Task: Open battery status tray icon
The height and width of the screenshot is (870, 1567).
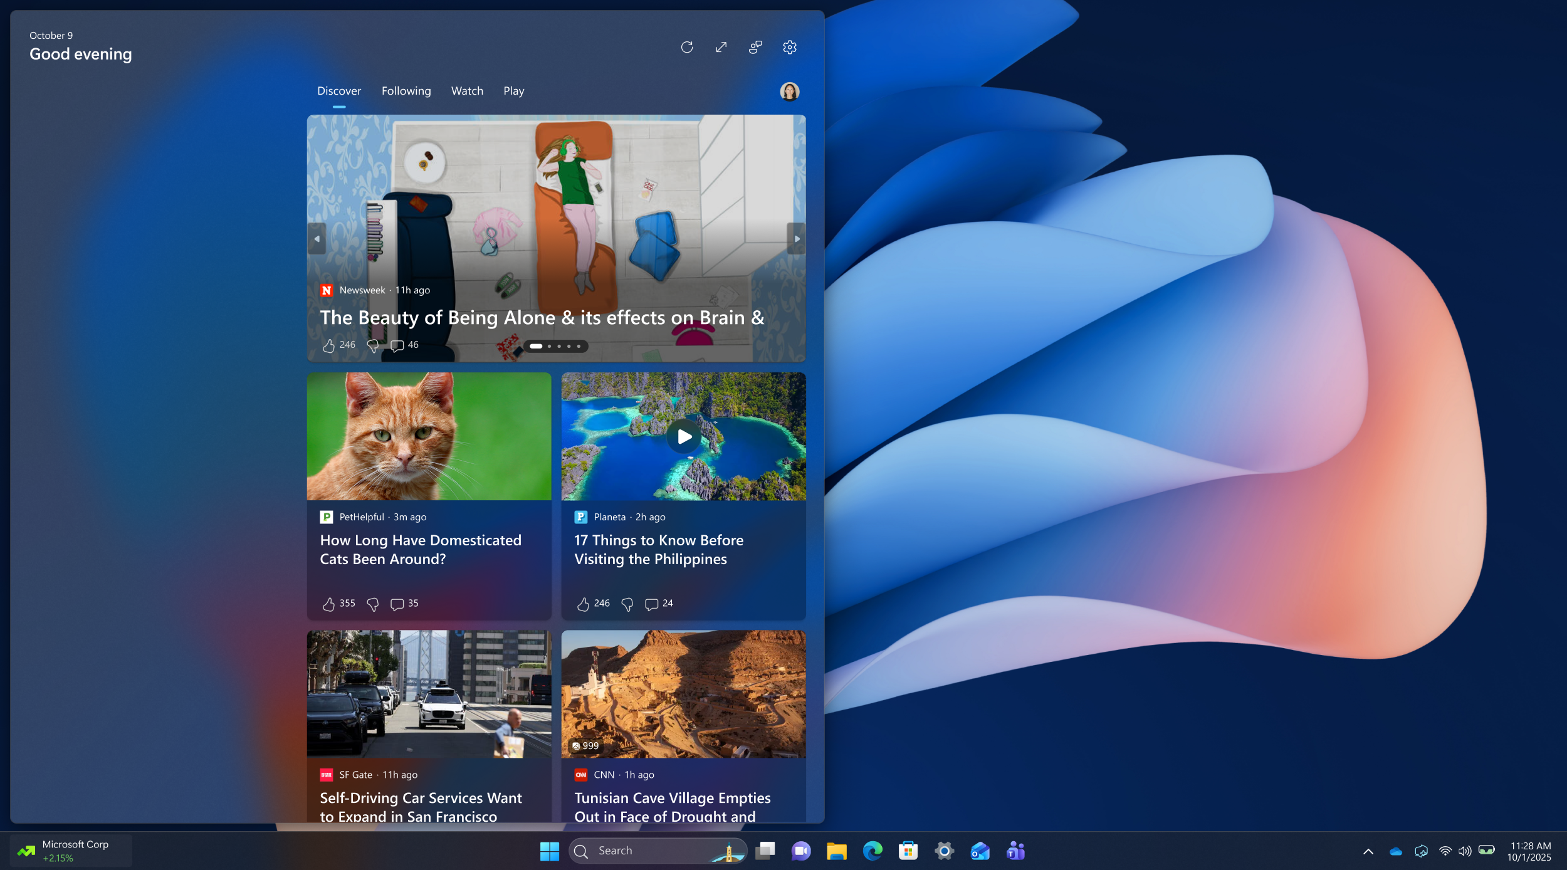Action: tap(1487, 851)
